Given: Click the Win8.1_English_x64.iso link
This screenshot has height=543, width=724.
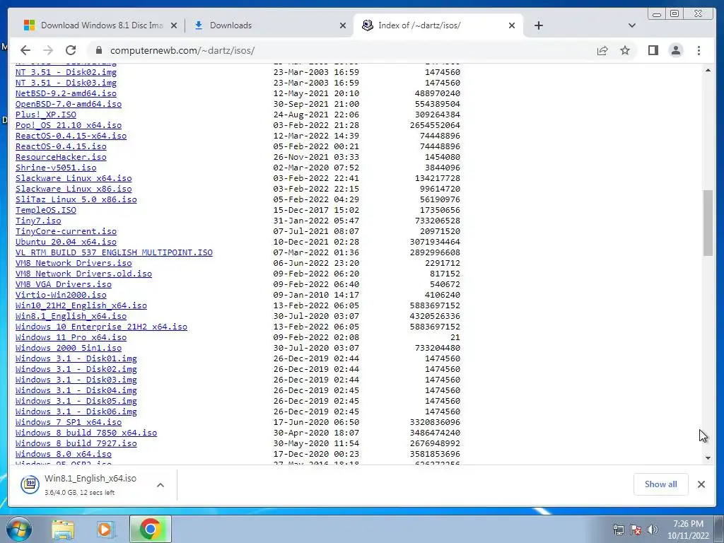Looking at the screenshot, I should [71, 316].
